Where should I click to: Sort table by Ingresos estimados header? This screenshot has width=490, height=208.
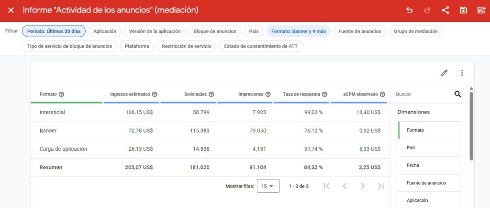click(130, 94)
